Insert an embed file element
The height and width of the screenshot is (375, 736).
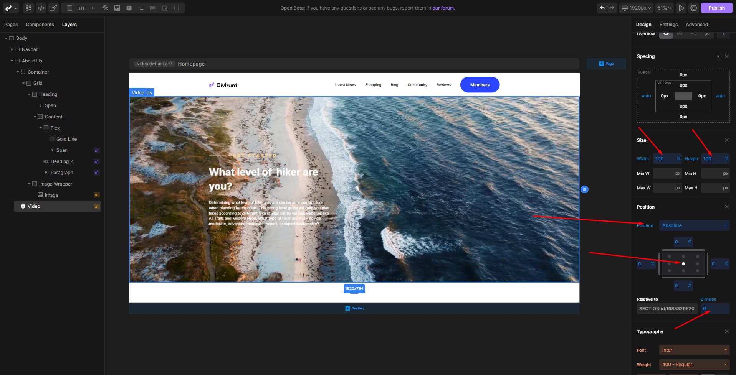[165, 8]
